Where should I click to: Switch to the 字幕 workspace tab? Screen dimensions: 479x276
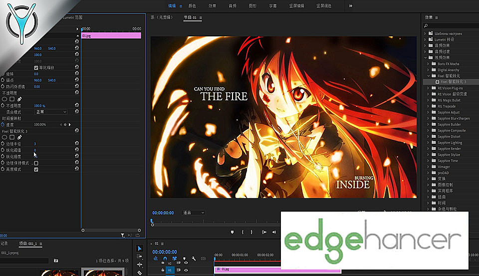pos(273,6)
